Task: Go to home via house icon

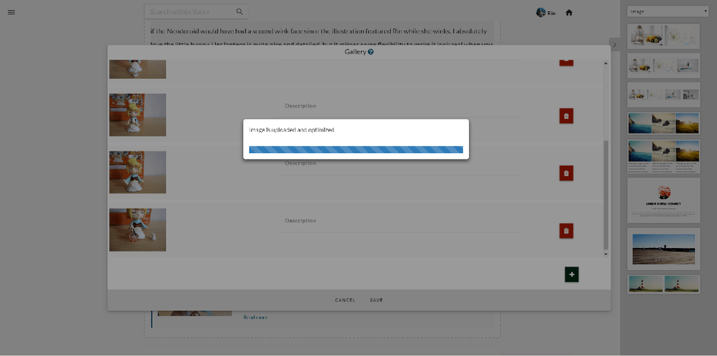Action: click(x=569, y=13)
